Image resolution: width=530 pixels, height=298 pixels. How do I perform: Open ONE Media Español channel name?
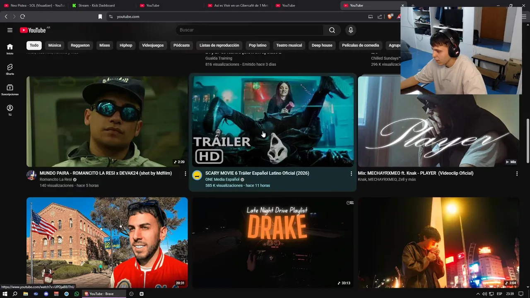[222, 180]
